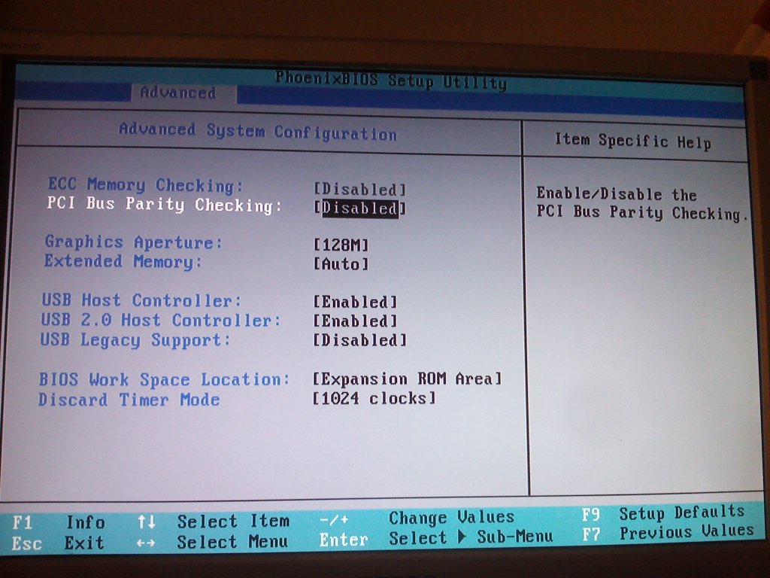Change BIOS Work Space Expansion ROM Area value

pyautogui.click(x=407, y=379)
